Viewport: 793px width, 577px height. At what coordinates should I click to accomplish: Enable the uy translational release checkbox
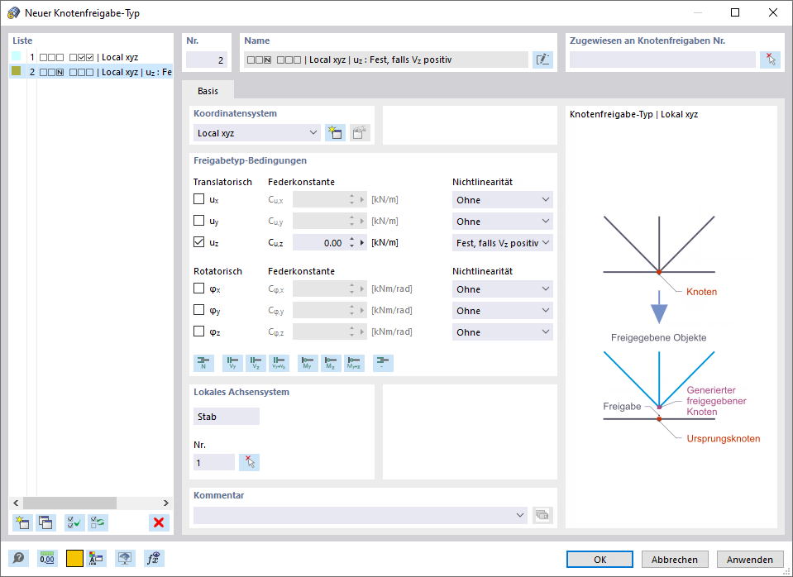click(x=198, y=221)
